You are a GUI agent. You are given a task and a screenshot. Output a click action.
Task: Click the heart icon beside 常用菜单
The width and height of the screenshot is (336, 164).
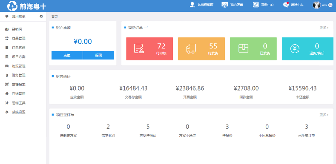click(7, 17)
